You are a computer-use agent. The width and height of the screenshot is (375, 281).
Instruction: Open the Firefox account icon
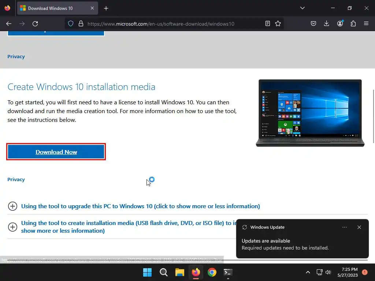[x=340, y=23]
